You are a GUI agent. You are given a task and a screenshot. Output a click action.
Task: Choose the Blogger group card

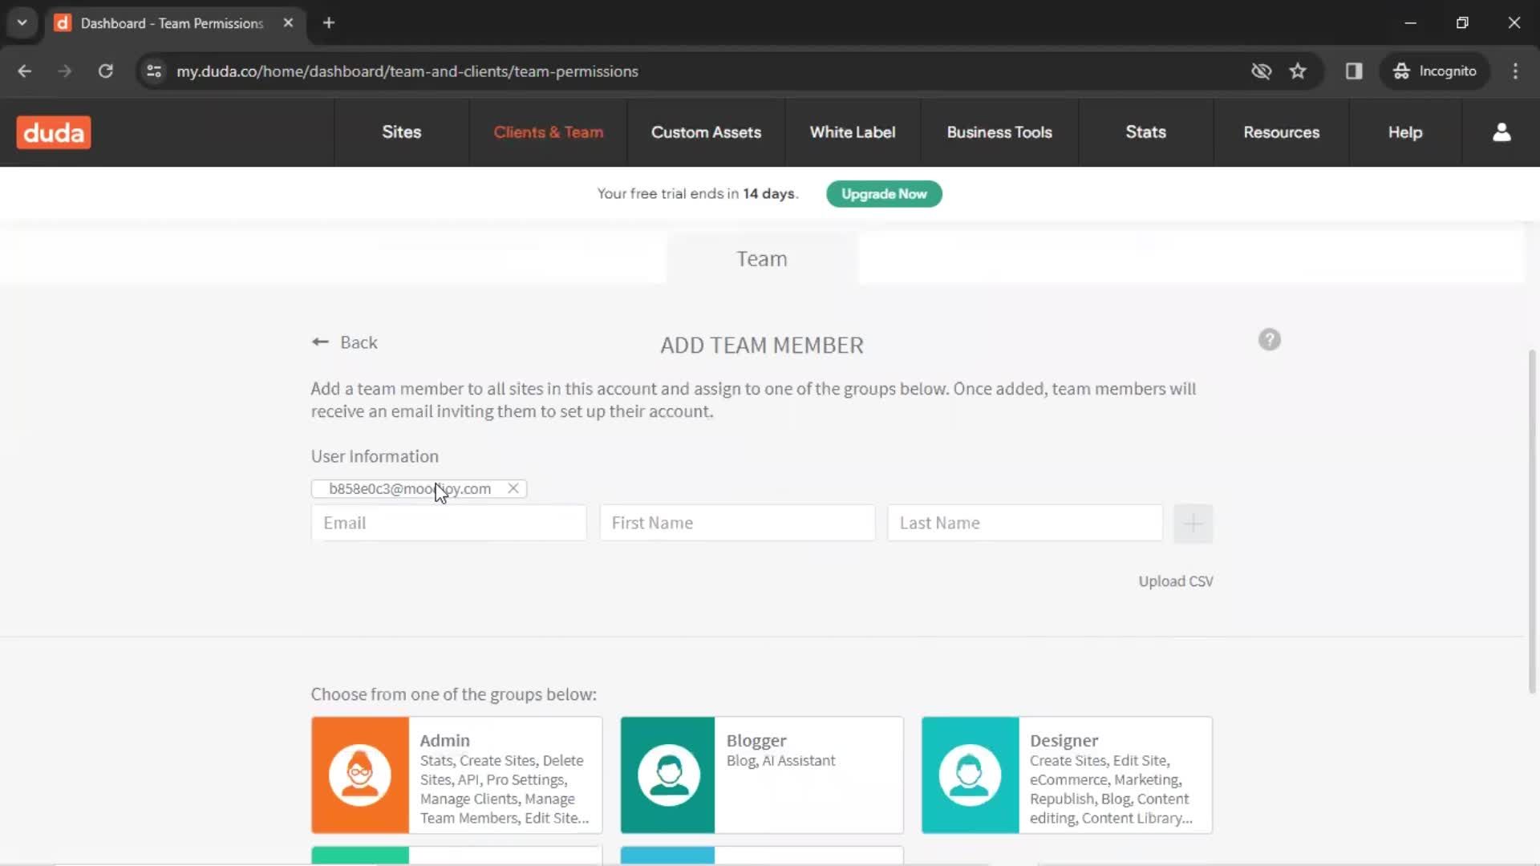762,775
